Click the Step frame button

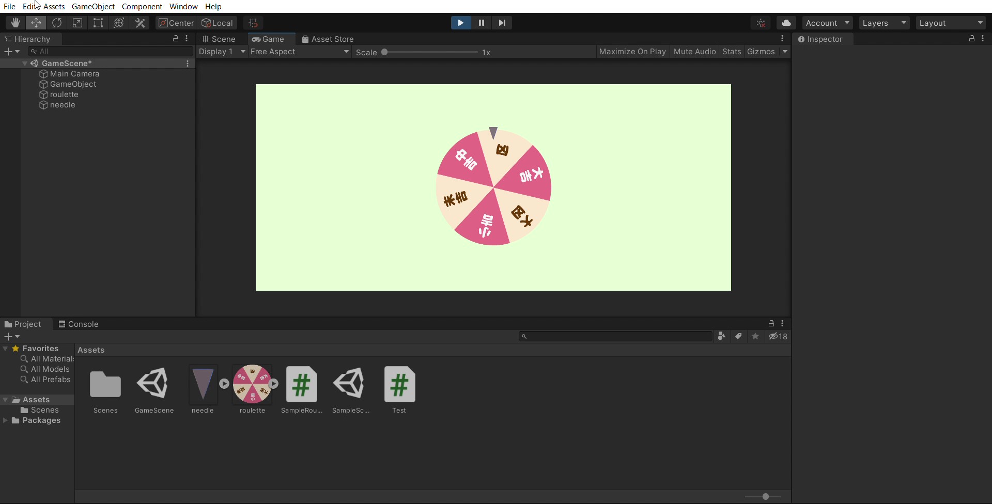coord(502,23)
